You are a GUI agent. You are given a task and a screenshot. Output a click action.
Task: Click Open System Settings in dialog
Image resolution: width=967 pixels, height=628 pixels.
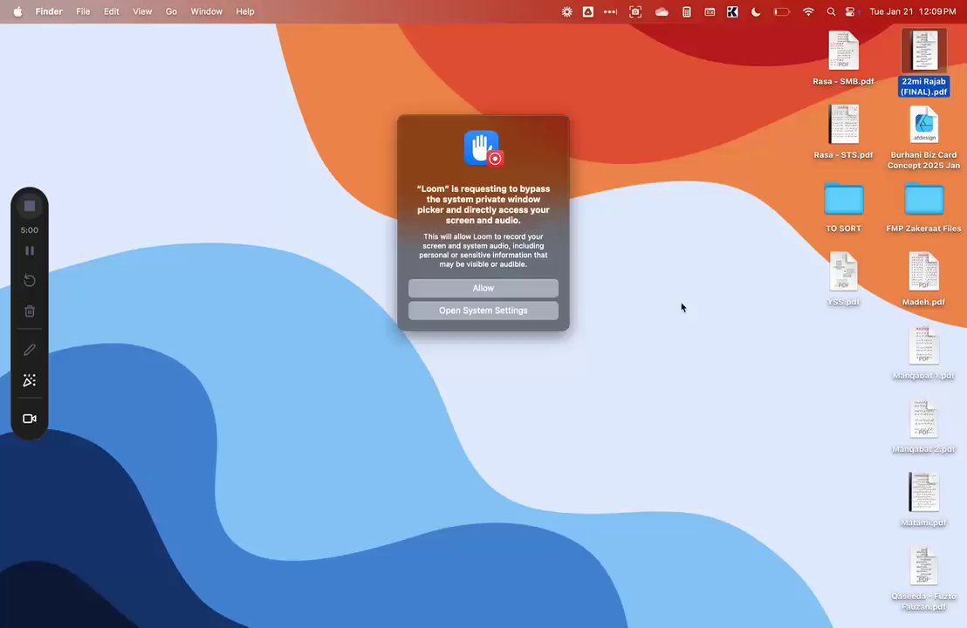click(x=483, y=311)
